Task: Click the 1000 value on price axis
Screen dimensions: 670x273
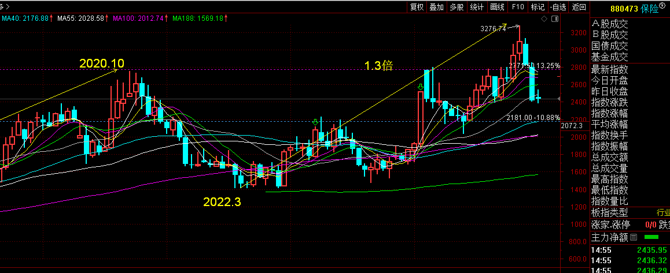Action: click(578, 225)
